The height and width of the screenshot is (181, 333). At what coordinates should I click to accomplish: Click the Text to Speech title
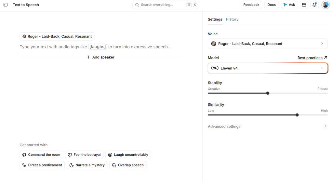point(26,5)
